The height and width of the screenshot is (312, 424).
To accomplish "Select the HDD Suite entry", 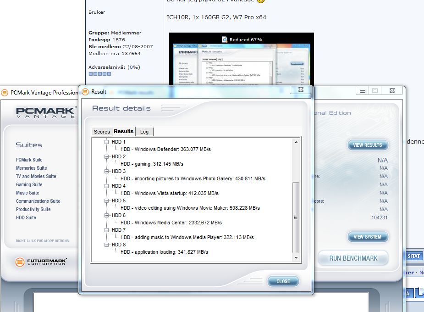I will tap(26, 217).
